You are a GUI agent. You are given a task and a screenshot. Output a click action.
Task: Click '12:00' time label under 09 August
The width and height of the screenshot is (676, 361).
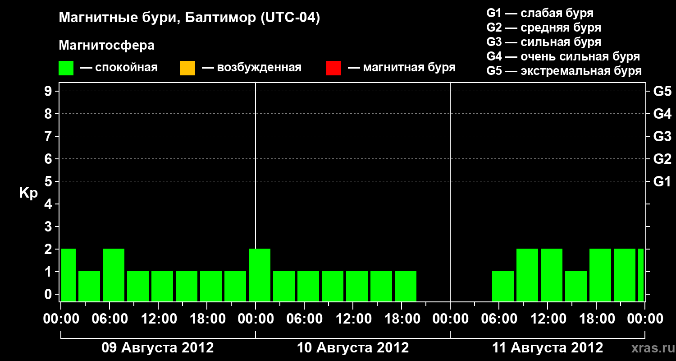point(158,319)
